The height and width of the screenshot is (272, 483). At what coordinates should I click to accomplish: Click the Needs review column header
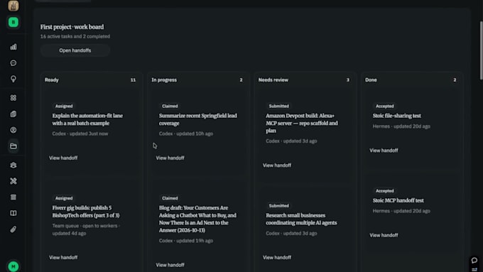(x=273, y=80)
